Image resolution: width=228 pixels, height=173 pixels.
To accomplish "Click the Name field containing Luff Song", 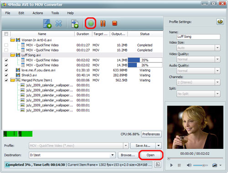I will (x=198, y=36).
